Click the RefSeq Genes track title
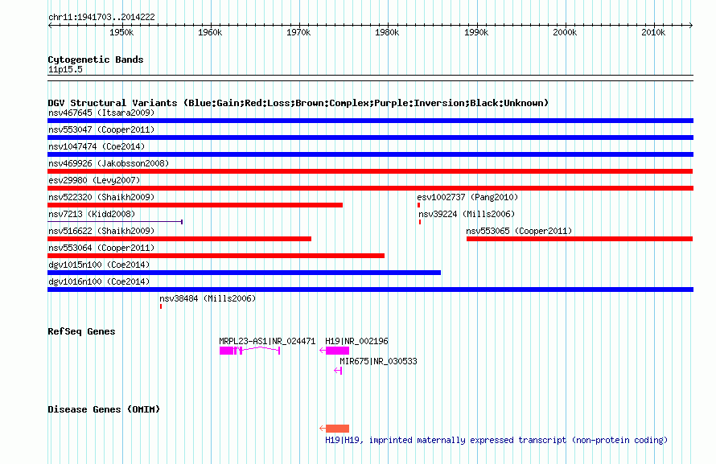Screen dimensions: 716x464 tap(81, 331)
